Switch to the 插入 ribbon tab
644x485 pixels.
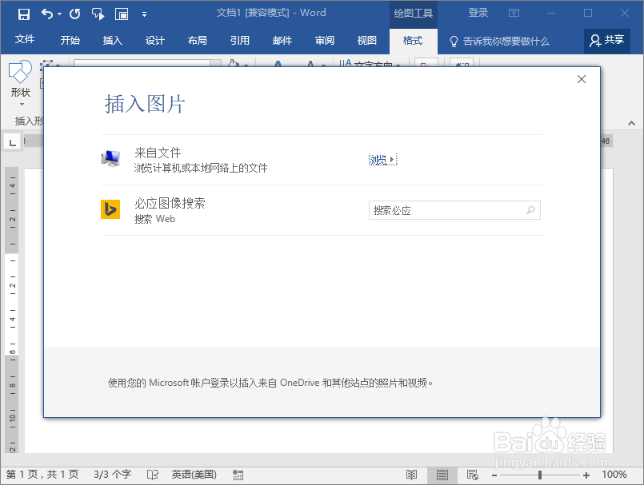(112, 40)
